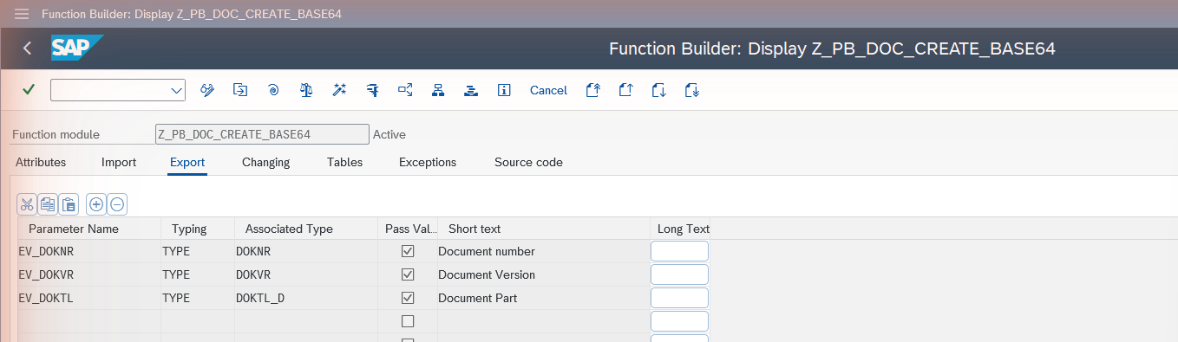Click the Test/Execute tool icon
This screenshot has height=342, width=1178.
pyautogui.click(x=372, y=90)
